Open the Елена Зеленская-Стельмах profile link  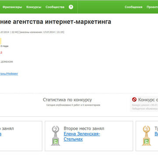(x=82, y=136)
